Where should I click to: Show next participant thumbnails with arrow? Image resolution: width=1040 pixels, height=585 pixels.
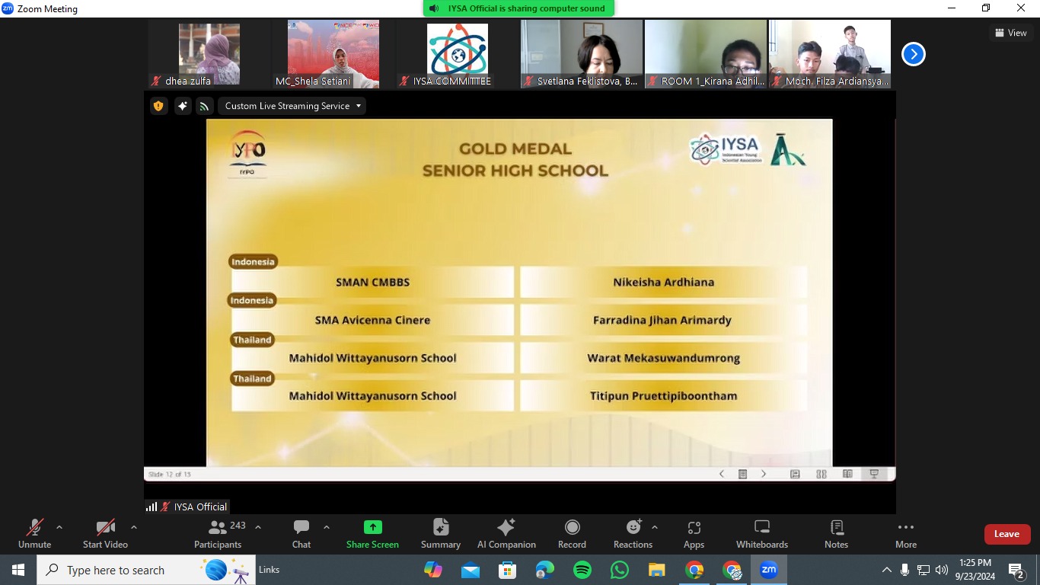[x=913, y=54]
